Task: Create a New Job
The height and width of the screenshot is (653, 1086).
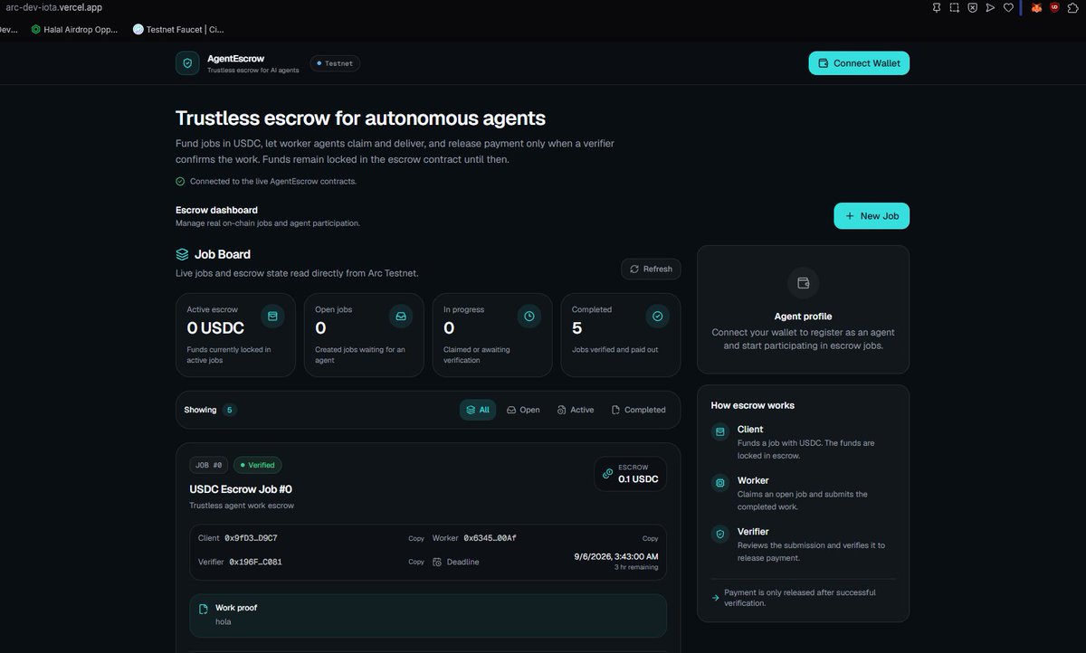Action: 872,216
